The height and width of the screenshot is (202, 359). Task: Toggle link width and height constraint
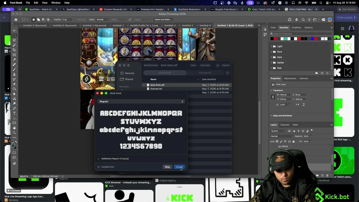click(x=273, y=97)
